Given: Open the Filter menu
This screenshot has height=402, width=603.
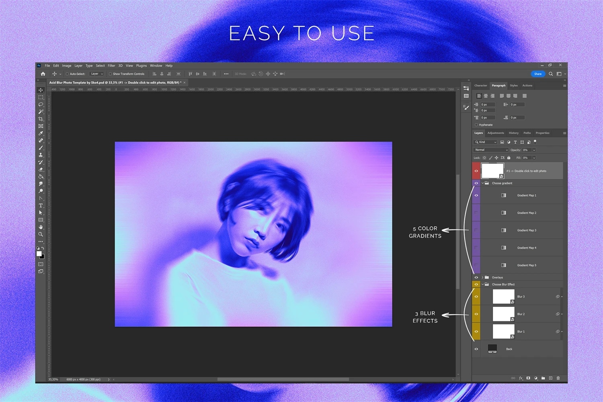Looking at the screenshot, I should pyautogui.click(x=111, y=66).
